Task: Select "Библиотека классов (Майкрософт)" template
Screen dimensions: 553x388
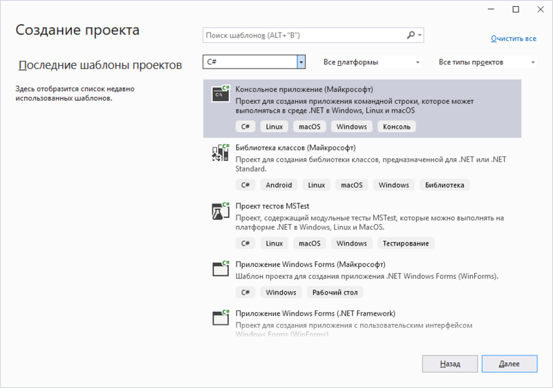Action: (362, 167)
